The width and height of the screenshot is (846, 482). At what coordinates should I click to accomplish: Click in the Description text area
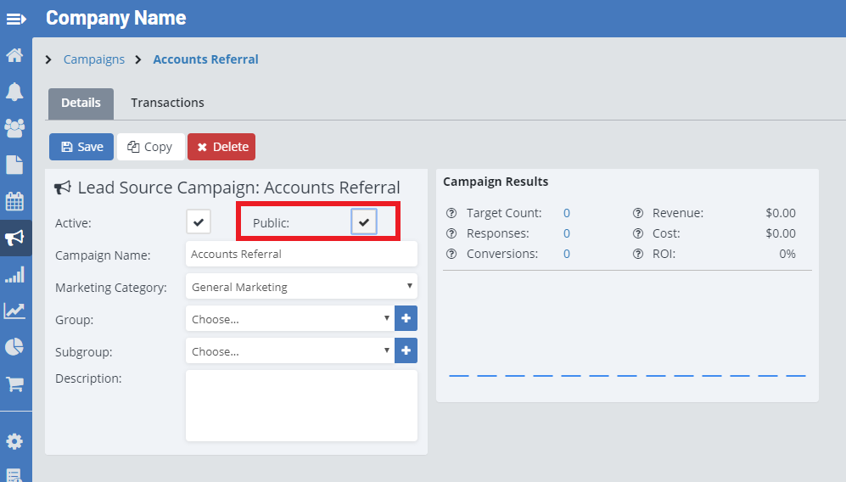coord(301,405)
